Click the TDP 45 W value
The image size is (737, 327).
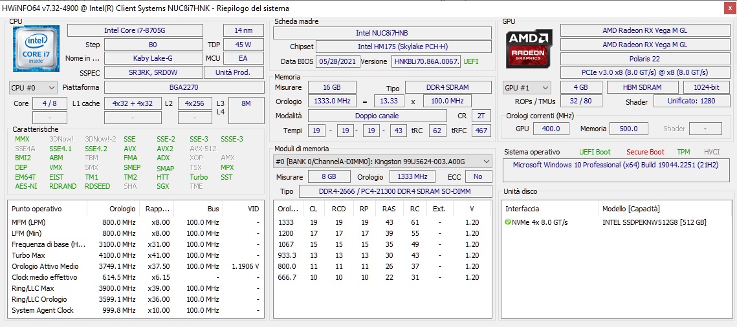click(243, 45)
